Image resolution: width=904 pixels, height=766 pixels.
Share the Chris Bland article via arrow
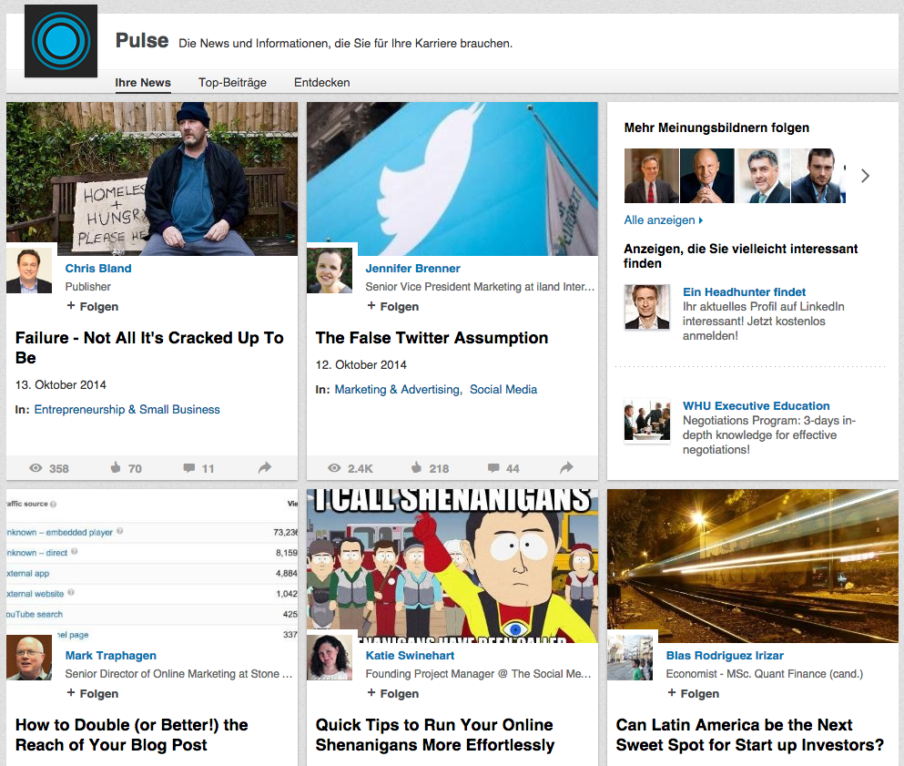tap(265, 468)
